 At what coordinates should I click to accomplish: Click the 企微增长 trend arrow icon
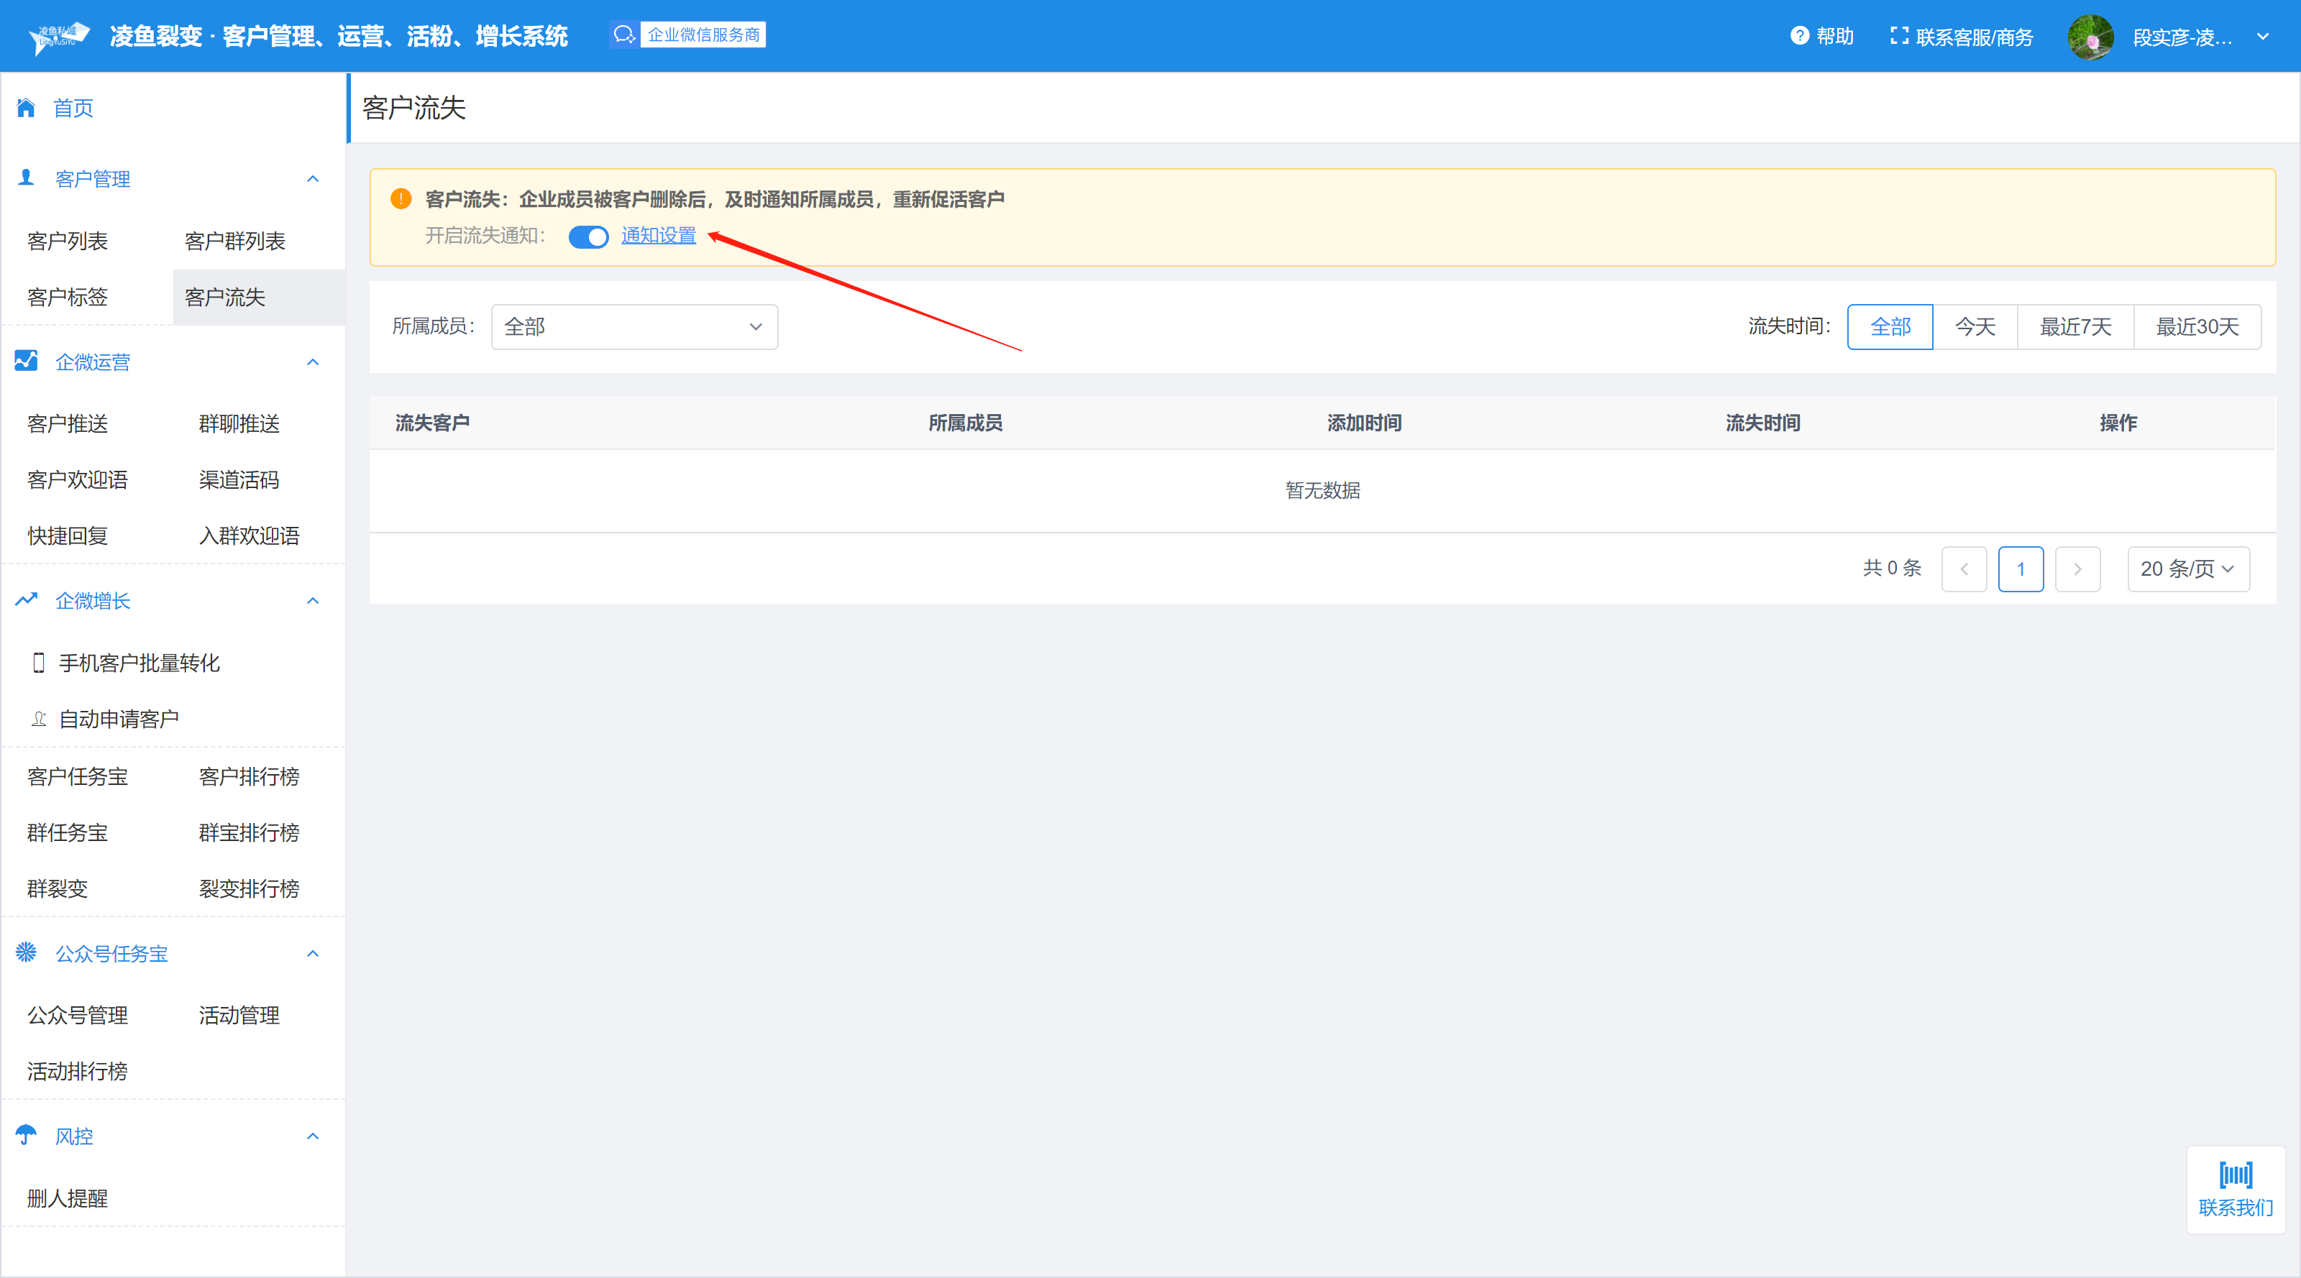click(26, 600)
